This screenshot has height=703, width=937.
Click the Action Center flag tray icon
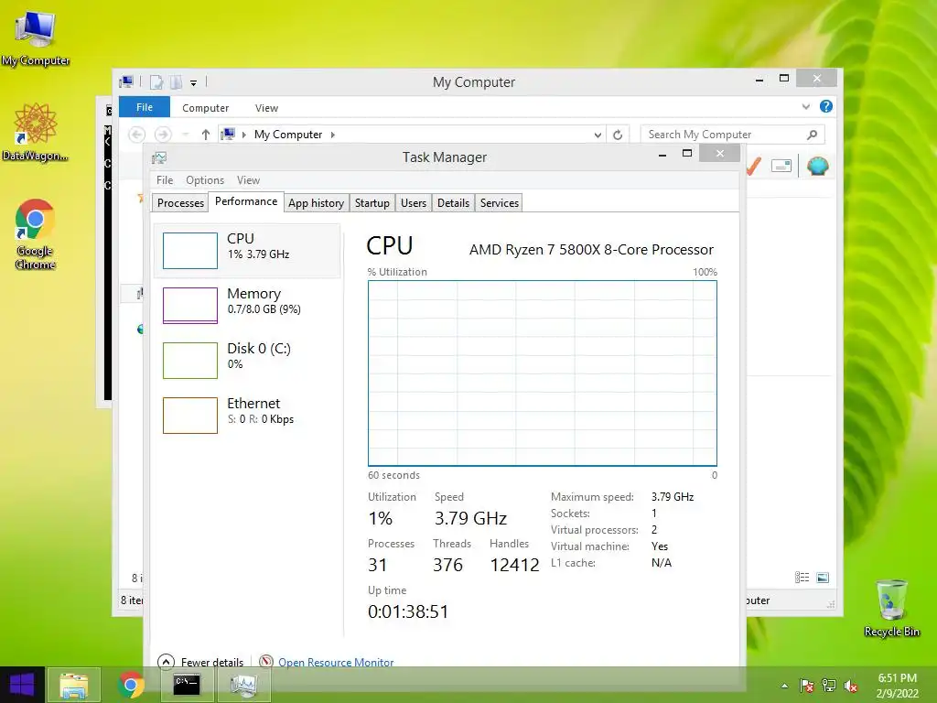[x=807, y=686]
